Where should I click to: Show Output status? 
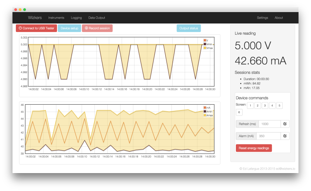point(189,28)
